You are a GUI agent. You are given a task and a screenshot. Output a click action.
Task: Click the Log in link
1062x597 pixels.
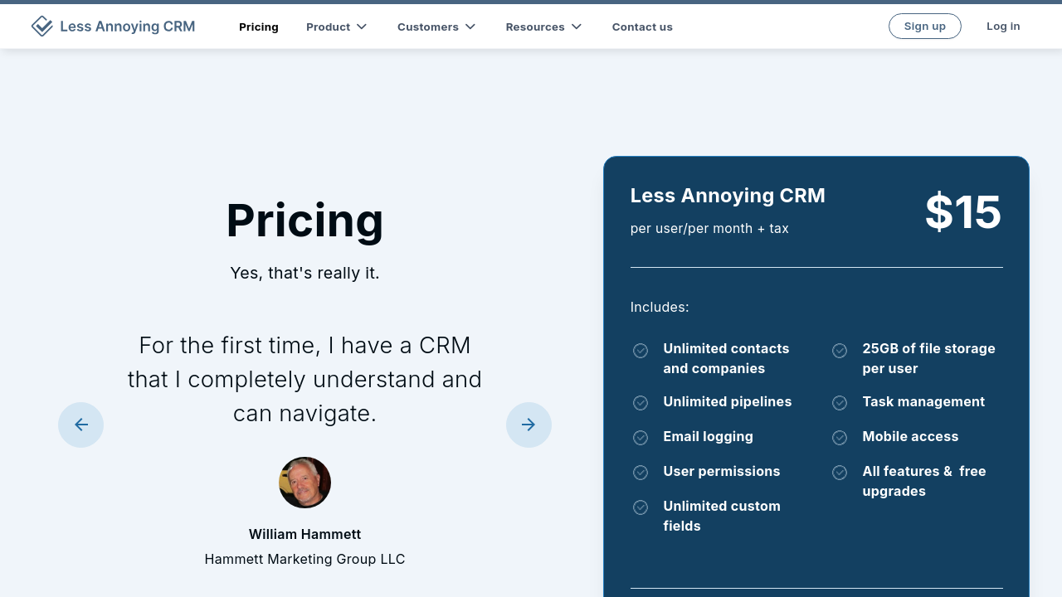1003,27
